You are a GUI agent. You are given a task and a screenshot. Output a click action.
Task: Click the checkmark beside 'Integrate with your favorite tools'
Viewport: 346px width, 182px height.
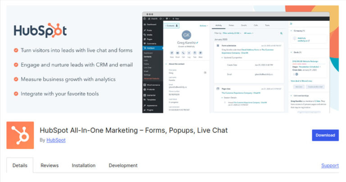point(16,94)
